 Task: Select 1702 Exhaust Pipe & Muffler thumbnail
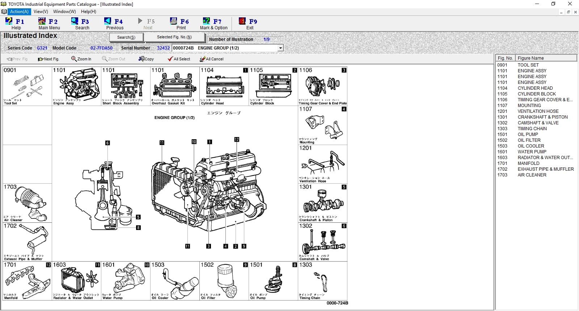[x=27, y=242]
